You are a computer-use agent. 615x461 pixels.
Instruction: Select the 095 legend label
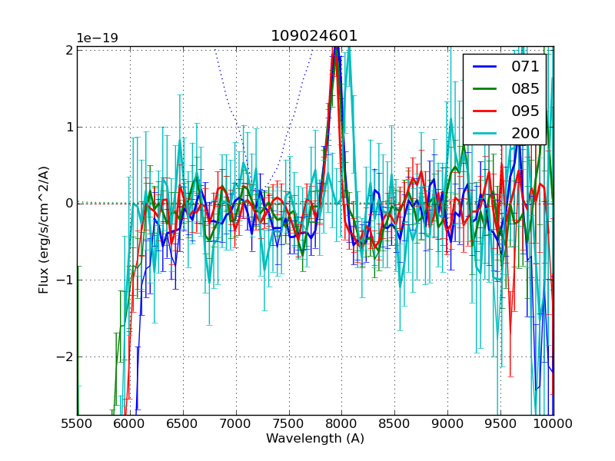click(525, 111)
